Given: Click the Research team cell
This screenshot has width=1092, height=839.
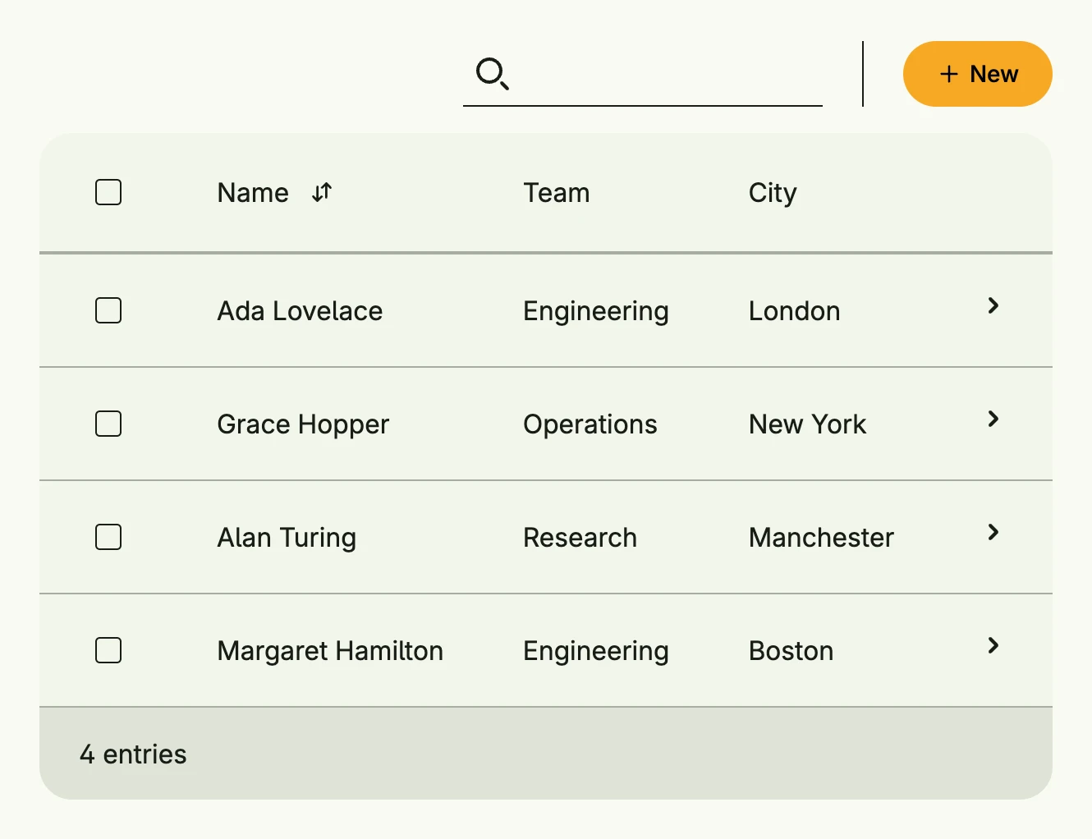Looking at the screenshot, I should (x=580, y=538).
